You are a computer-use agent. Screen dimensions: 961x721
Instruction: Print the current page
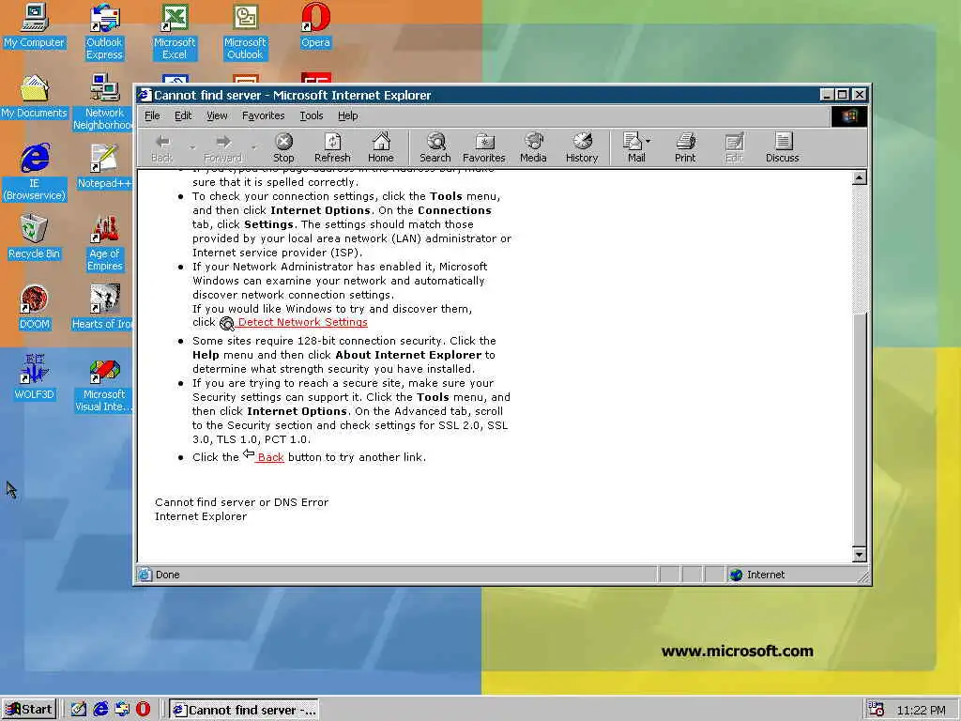pos(685,147)
